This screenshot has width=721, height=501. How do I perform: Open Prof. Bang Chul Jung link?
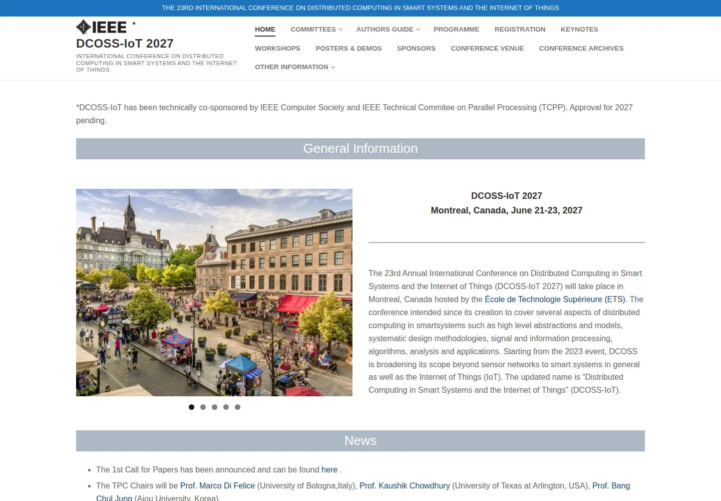click(x=611, y=485)
